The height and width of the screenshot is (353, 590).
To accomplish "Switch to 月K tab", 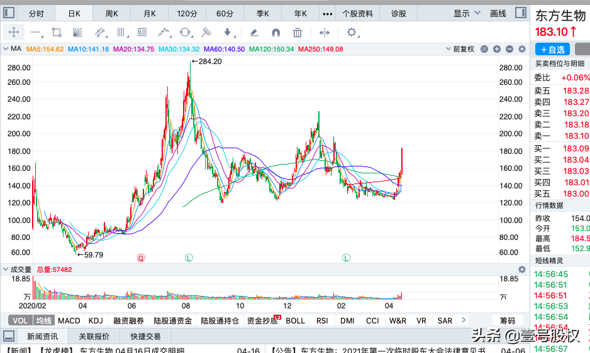I will point(149,14).
